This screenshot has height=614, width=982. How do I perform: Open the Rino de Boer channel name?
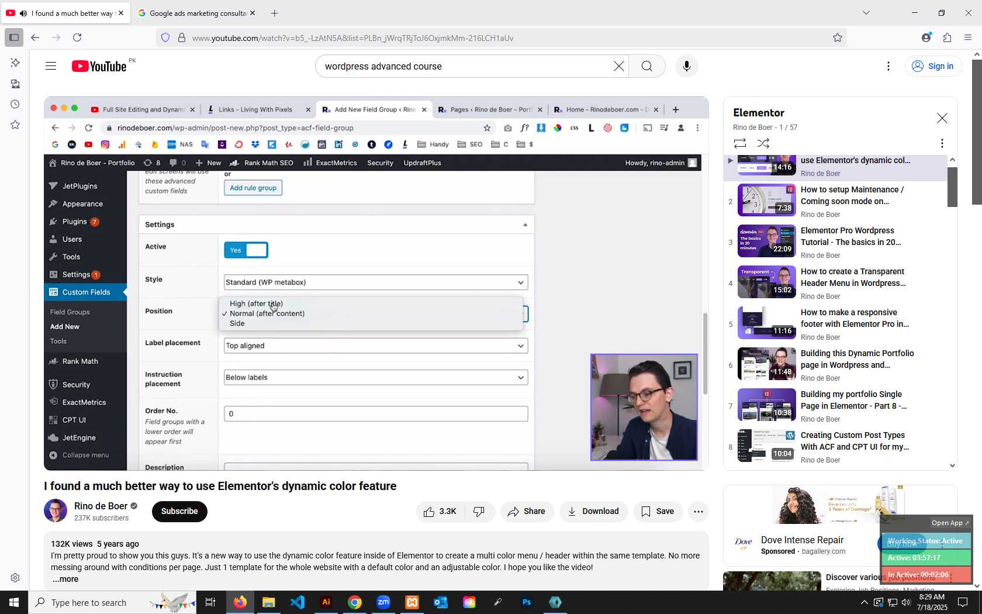point(101,506)
